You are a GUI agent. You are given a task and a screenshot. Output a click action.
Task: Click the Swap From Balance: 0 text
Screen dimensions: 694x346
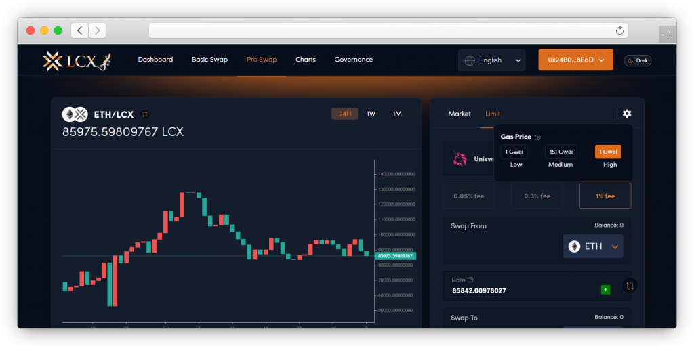(x=609, y=225)
